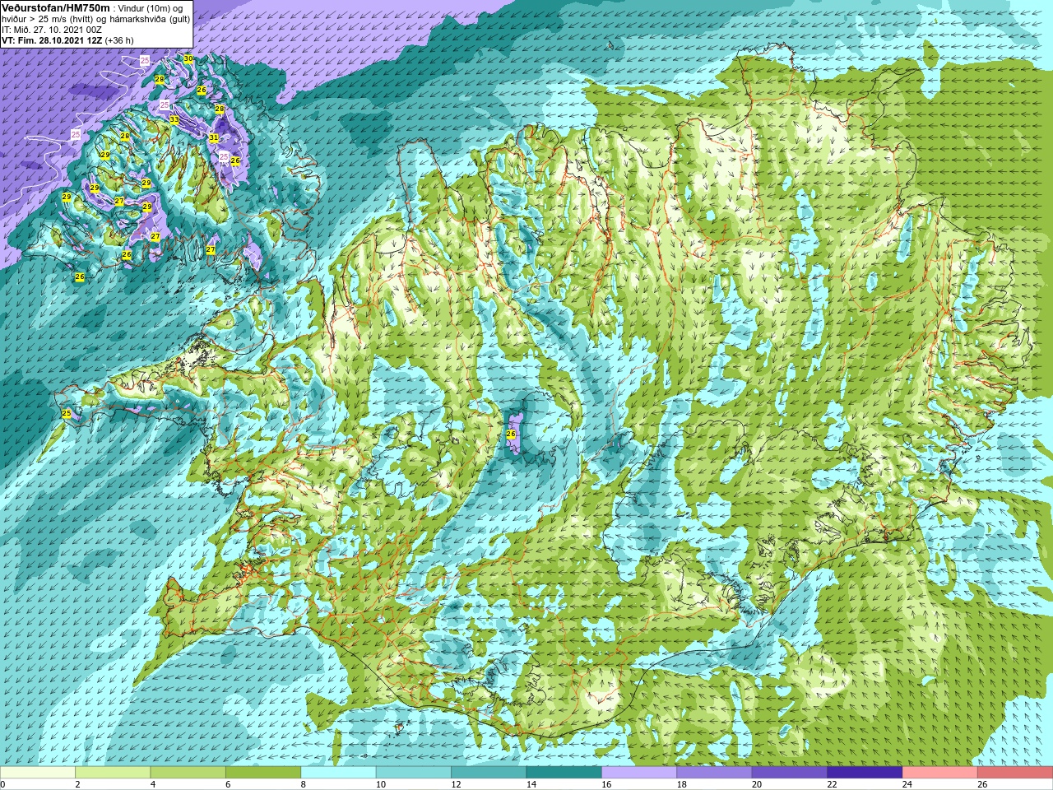Click yellow "26" gust label in central highlands
This screenshot has height=790, width=1053.
[510, 434]
